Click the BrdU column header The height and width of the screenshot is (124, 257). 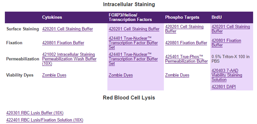pos(216,17)
